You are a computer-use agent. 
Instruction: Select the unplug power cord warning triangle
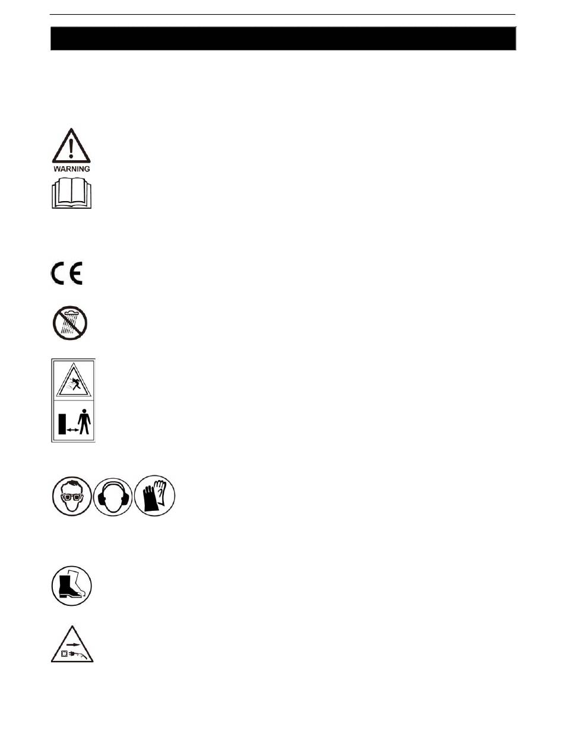tap(72, 644)
